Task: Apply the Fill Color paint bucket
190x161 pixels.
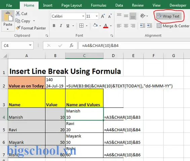Action: tap(96, 25)
